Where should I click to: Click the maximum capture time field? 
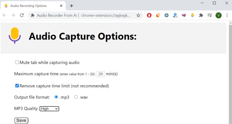point(101,74)
